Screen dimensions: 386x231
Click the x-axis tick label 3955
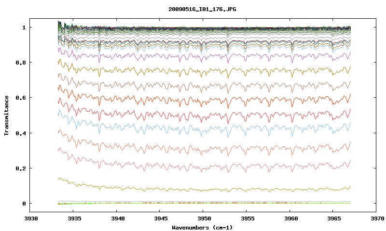click(248, 218)
